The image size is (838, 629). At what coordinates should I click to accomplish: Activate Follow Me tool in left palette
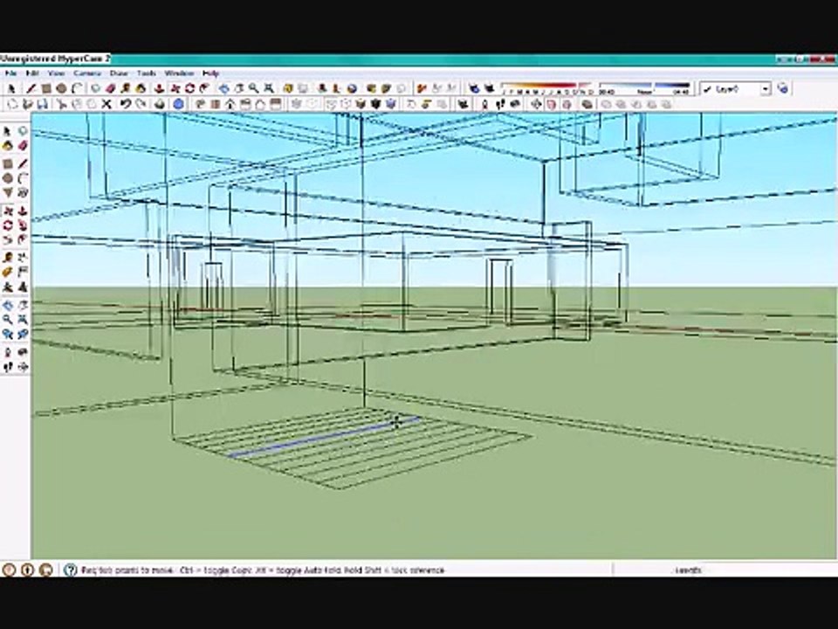(23, 225)
